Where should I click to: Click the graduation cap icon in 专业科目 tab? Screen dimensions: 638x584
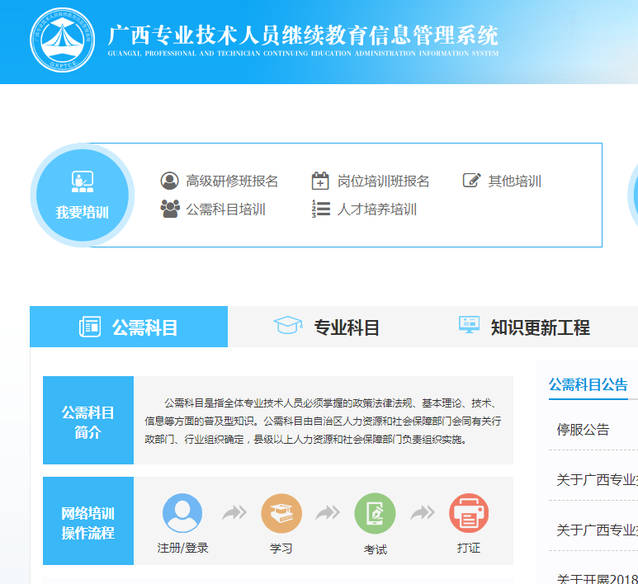point(288,325)
